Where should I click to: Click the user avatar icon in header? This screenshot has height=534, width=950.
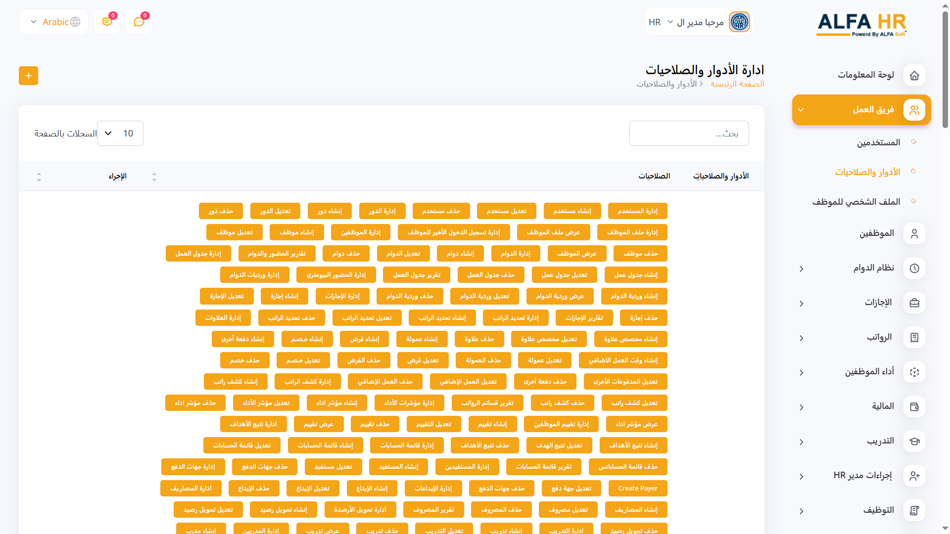pos(739,22)
